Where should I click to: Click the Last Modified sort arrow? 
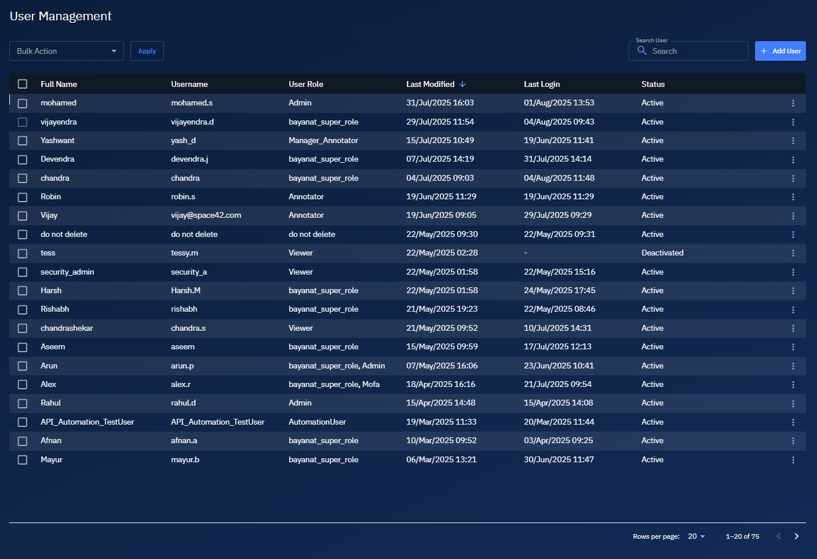pos(462,84)
